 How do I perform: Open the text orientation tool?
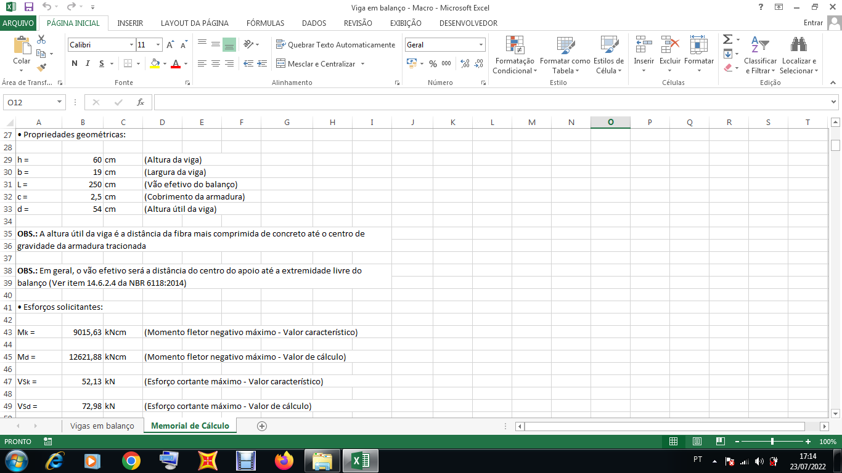248,44
